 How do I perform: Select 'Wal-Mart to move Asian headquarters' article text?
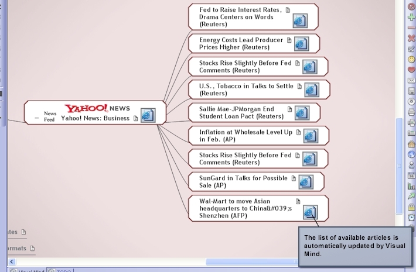pyautogui.click(x=245, y=208)
